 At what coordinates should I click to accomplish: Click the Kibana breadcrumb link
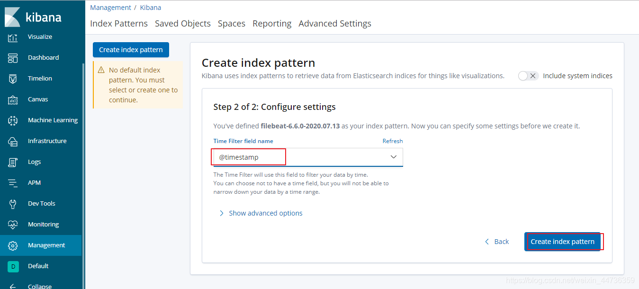point(151,8)
